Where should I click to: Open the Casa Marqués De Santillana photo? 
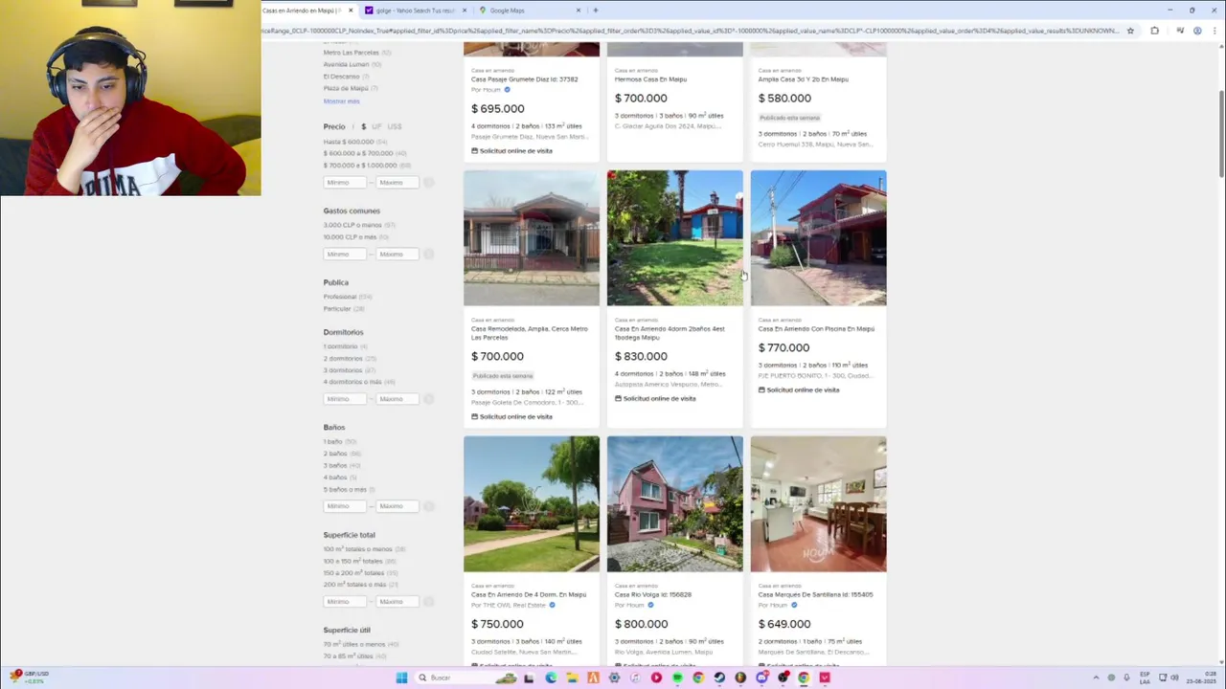(x=819, y=504)
